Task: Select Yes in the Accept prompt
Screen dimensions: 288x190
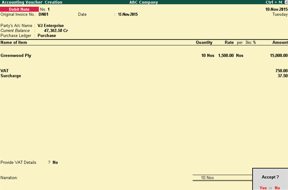Action: pyautogui.click(x=263, y=188)
